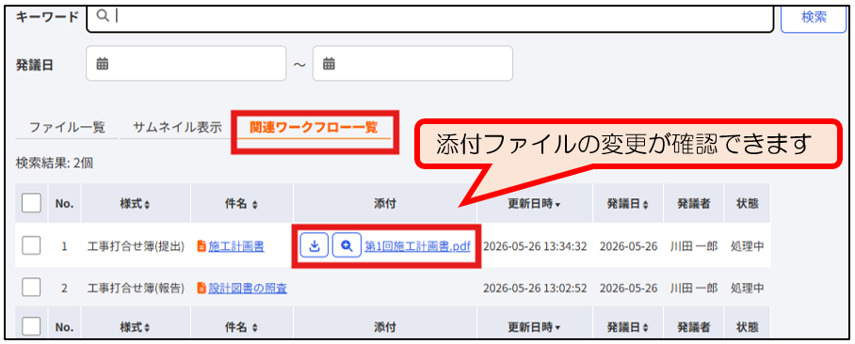
Task: Click the 検索結果: 2個 text
Action: (55, 163)
